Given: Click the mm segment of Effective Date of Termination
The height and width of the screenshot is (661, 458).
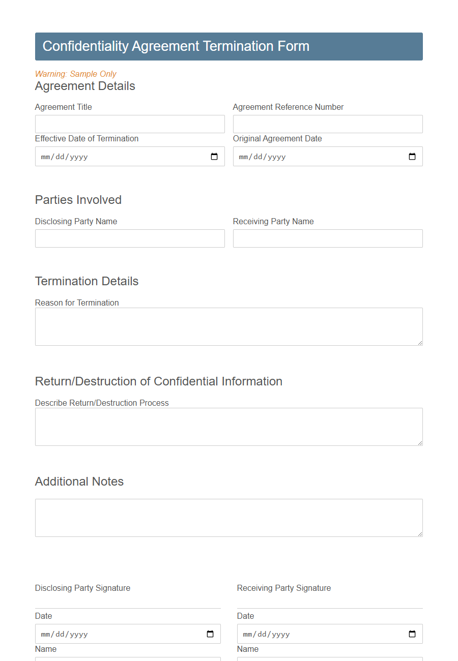Looking at the screenshot, I should tap(45, 157).
